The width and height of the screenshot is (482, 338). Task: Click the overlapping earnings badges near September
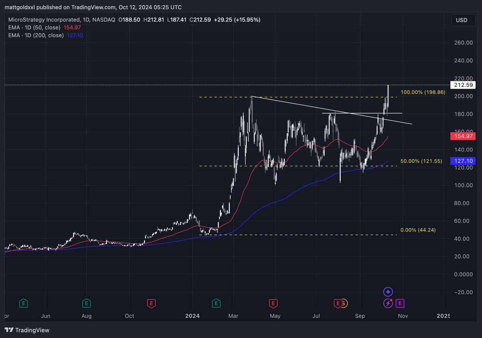point(340,303)
